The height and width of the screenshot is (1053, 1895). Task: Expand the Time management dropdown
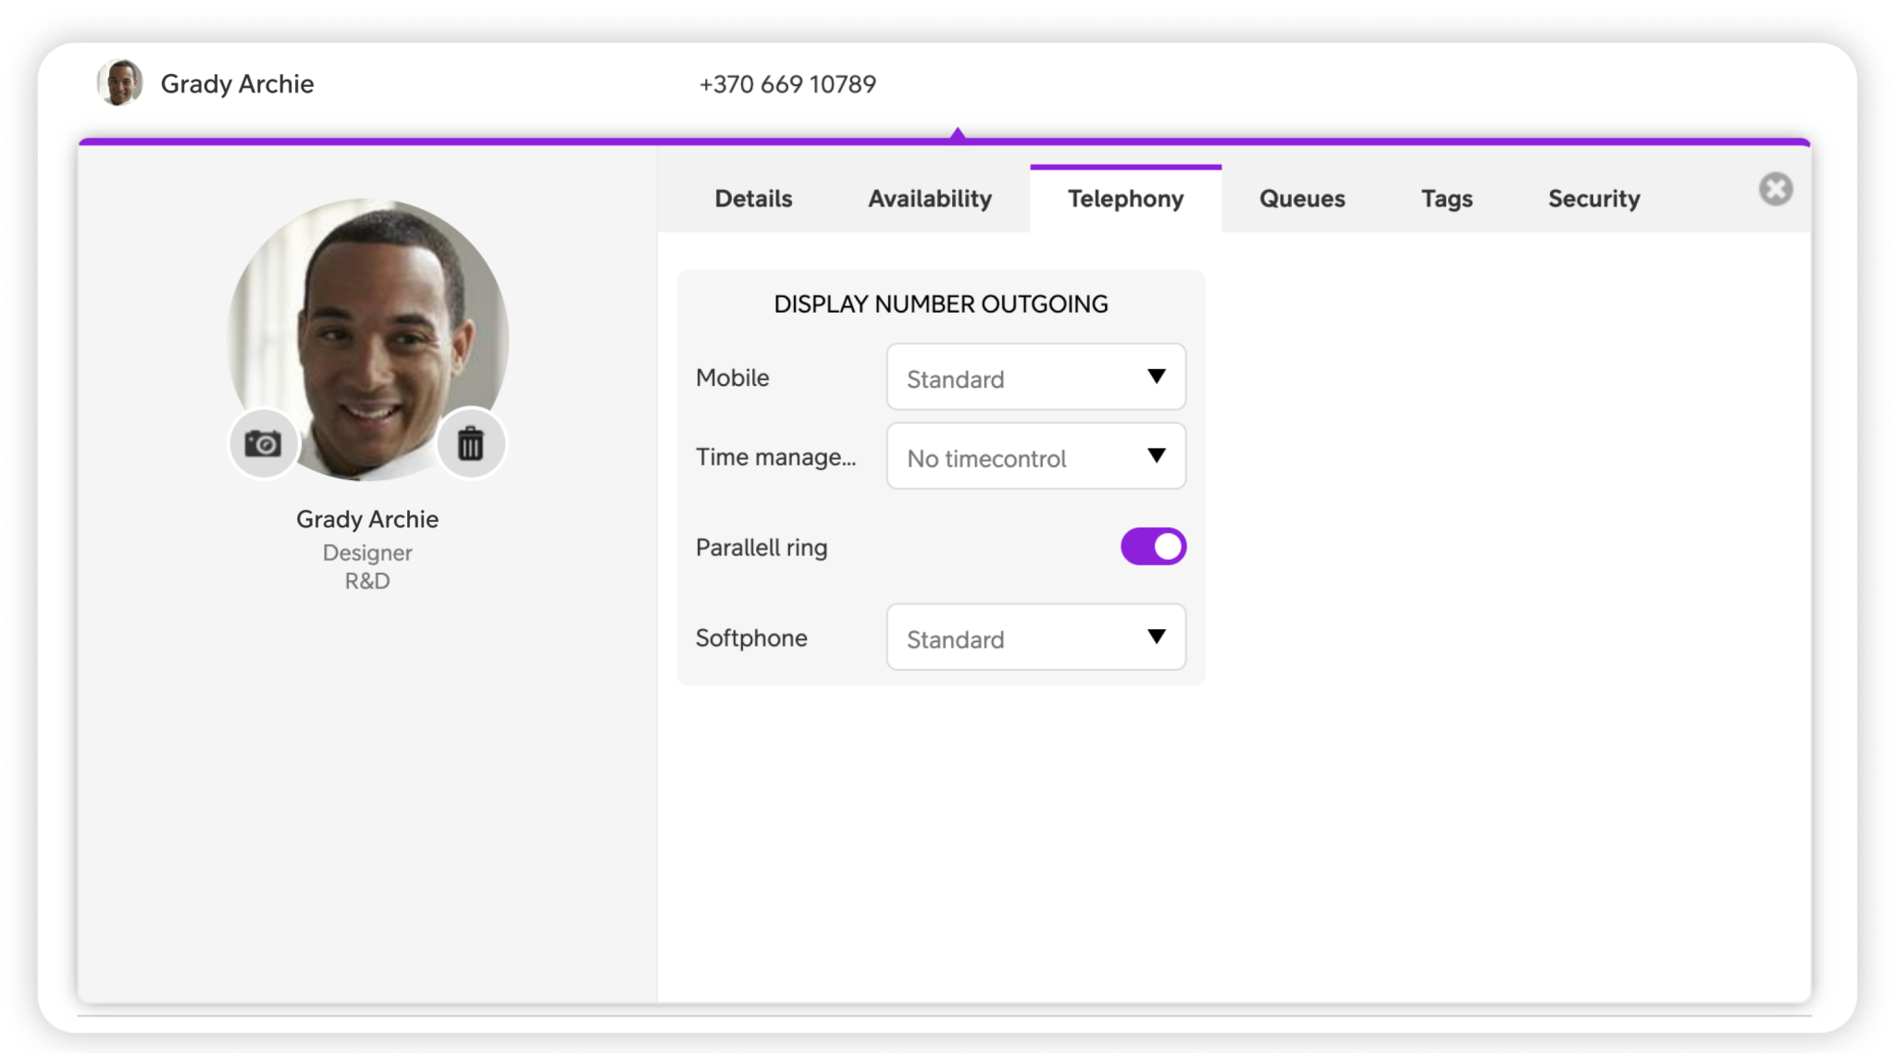tap(1034, 456)
